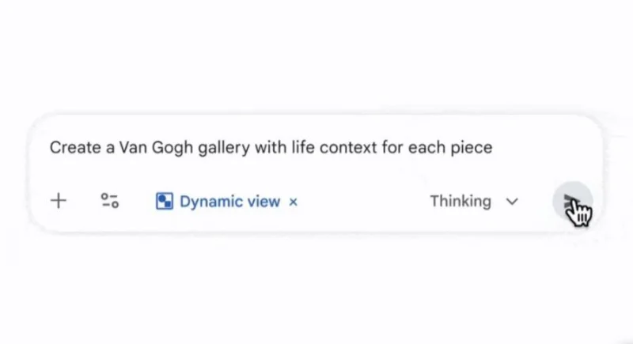Click the plus icon to add files
This screenshot has height=344, width=633.
[x=59, y=201]
